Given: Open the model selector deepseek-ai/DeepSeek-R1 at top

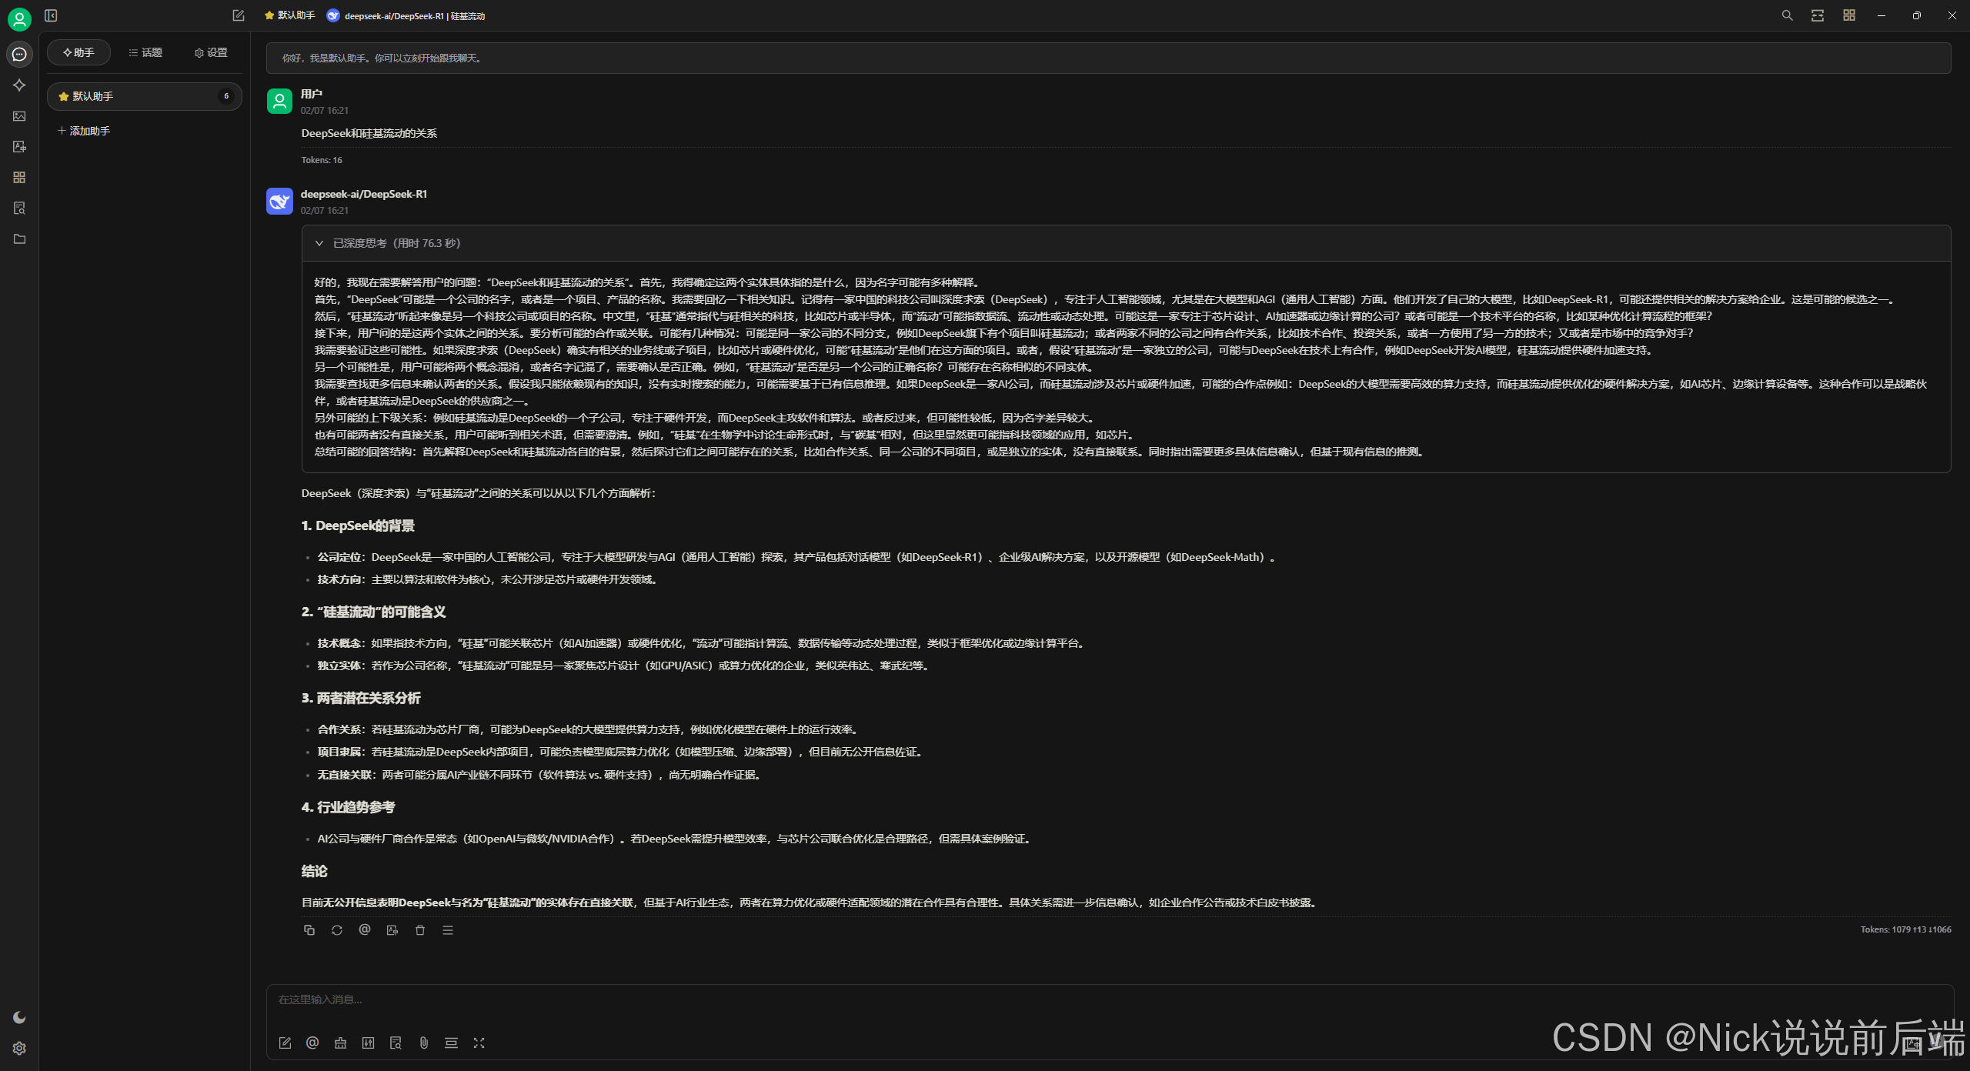Looking at the screenshot, I should coord(406,15).
